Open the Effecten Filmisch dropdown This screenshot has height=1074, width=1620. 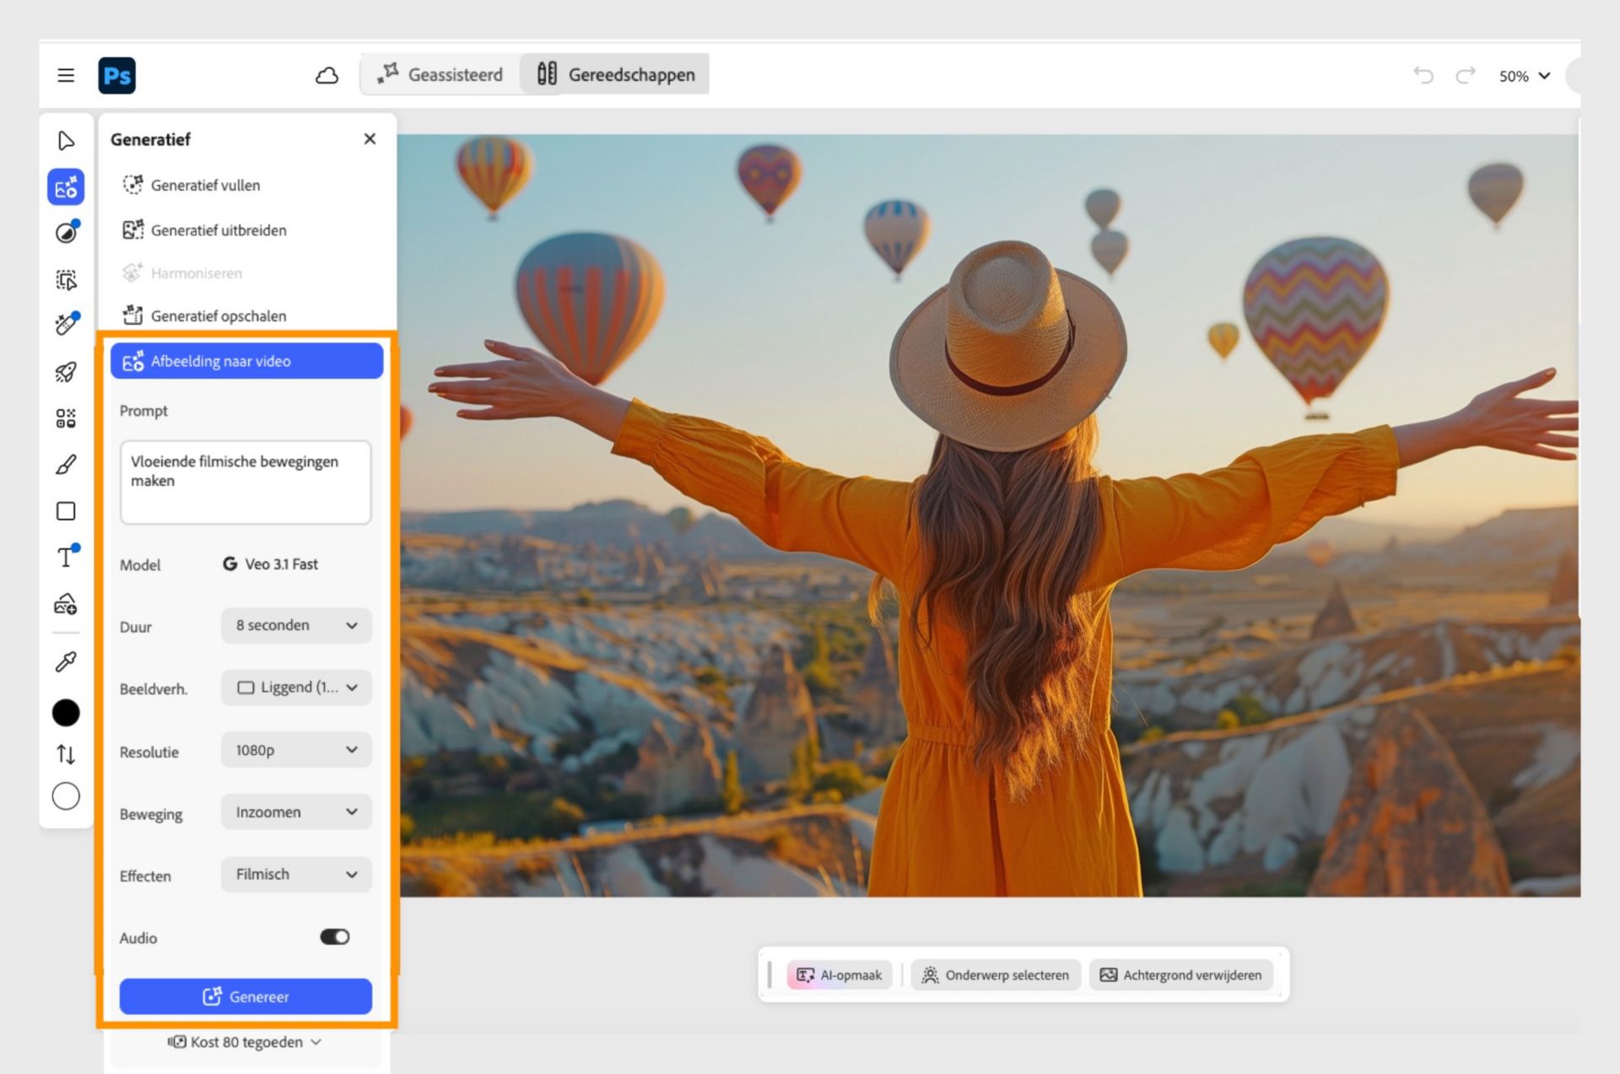click(x=296, y=874)
